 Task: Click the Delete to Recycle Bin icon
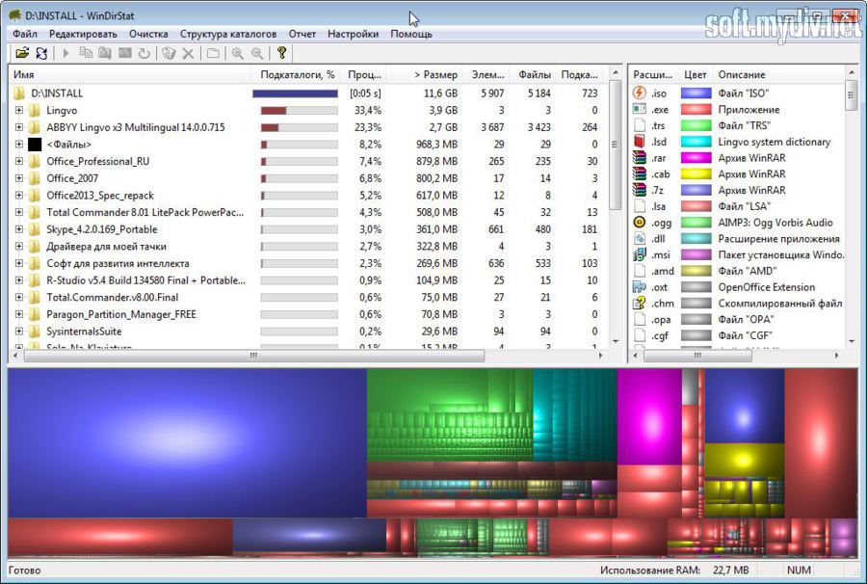pos(169,53)
